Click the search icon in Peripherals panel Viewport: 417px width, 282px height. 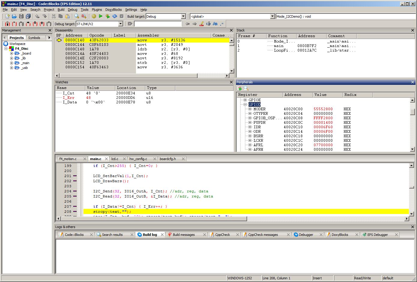point(246,88)
